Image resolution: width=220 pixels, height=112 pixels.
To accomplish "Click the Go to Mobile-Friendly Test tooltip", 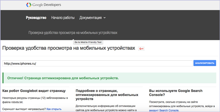I will [88, 42].
